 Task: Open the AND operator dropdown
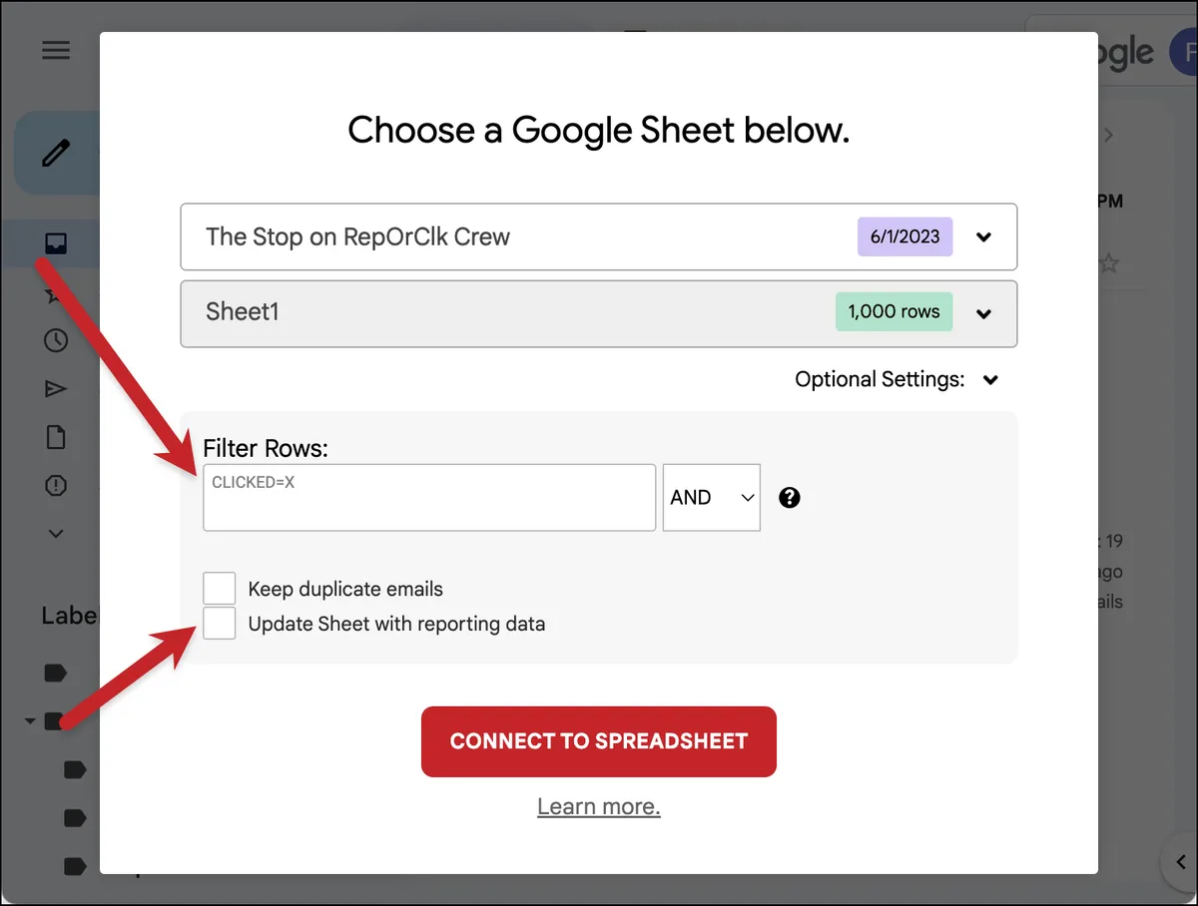712,497
